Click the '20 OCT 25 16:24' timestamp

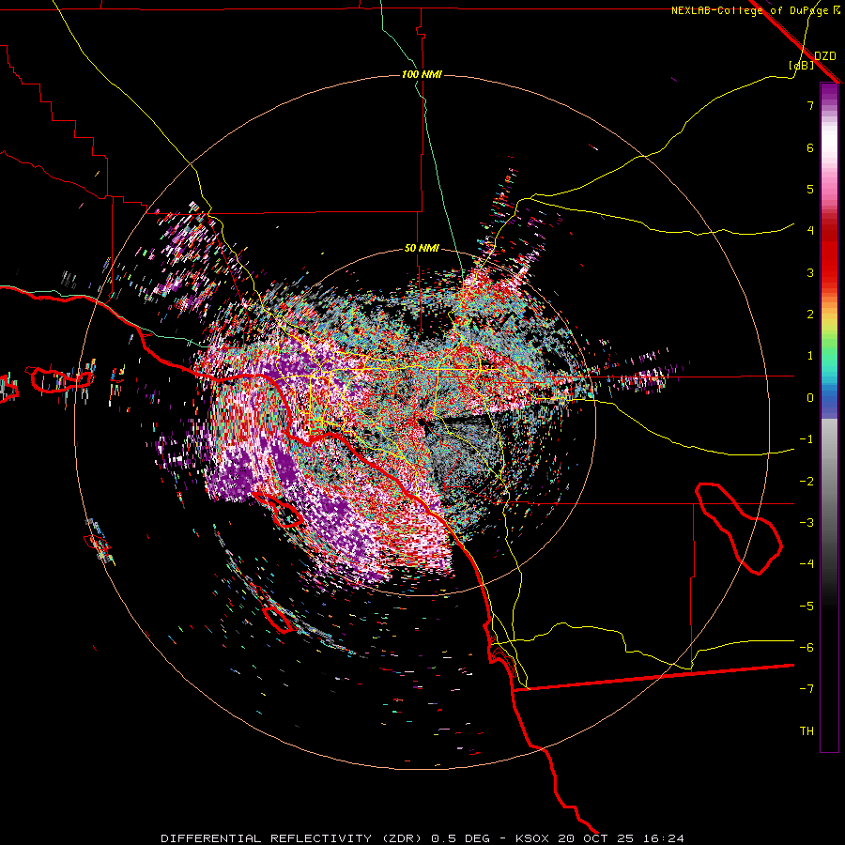pos(620,838)
